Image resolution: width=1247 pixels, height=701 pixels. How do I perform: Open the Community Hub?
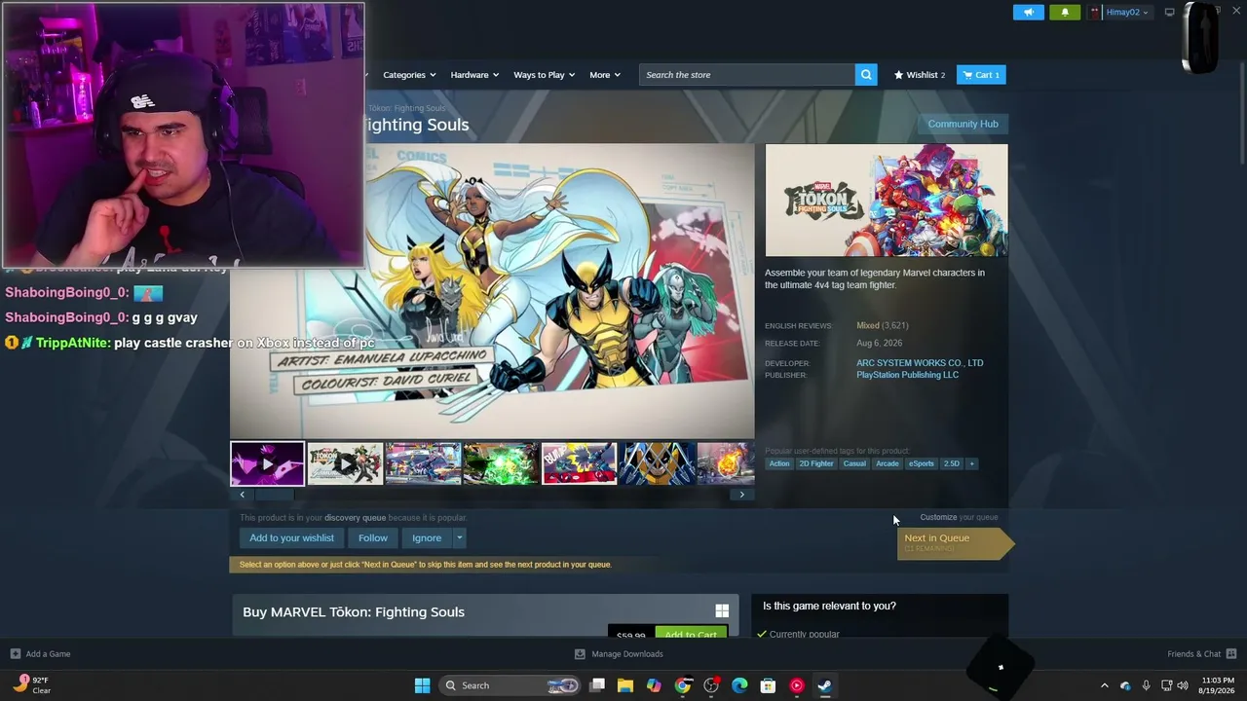[x=963, y=124]
